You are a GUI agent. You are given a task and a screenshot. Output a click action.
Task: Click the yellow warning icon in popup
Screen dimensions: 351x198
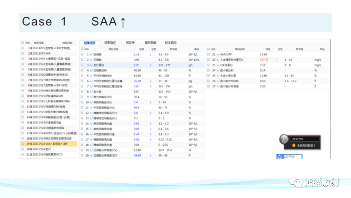pos(293,146)
